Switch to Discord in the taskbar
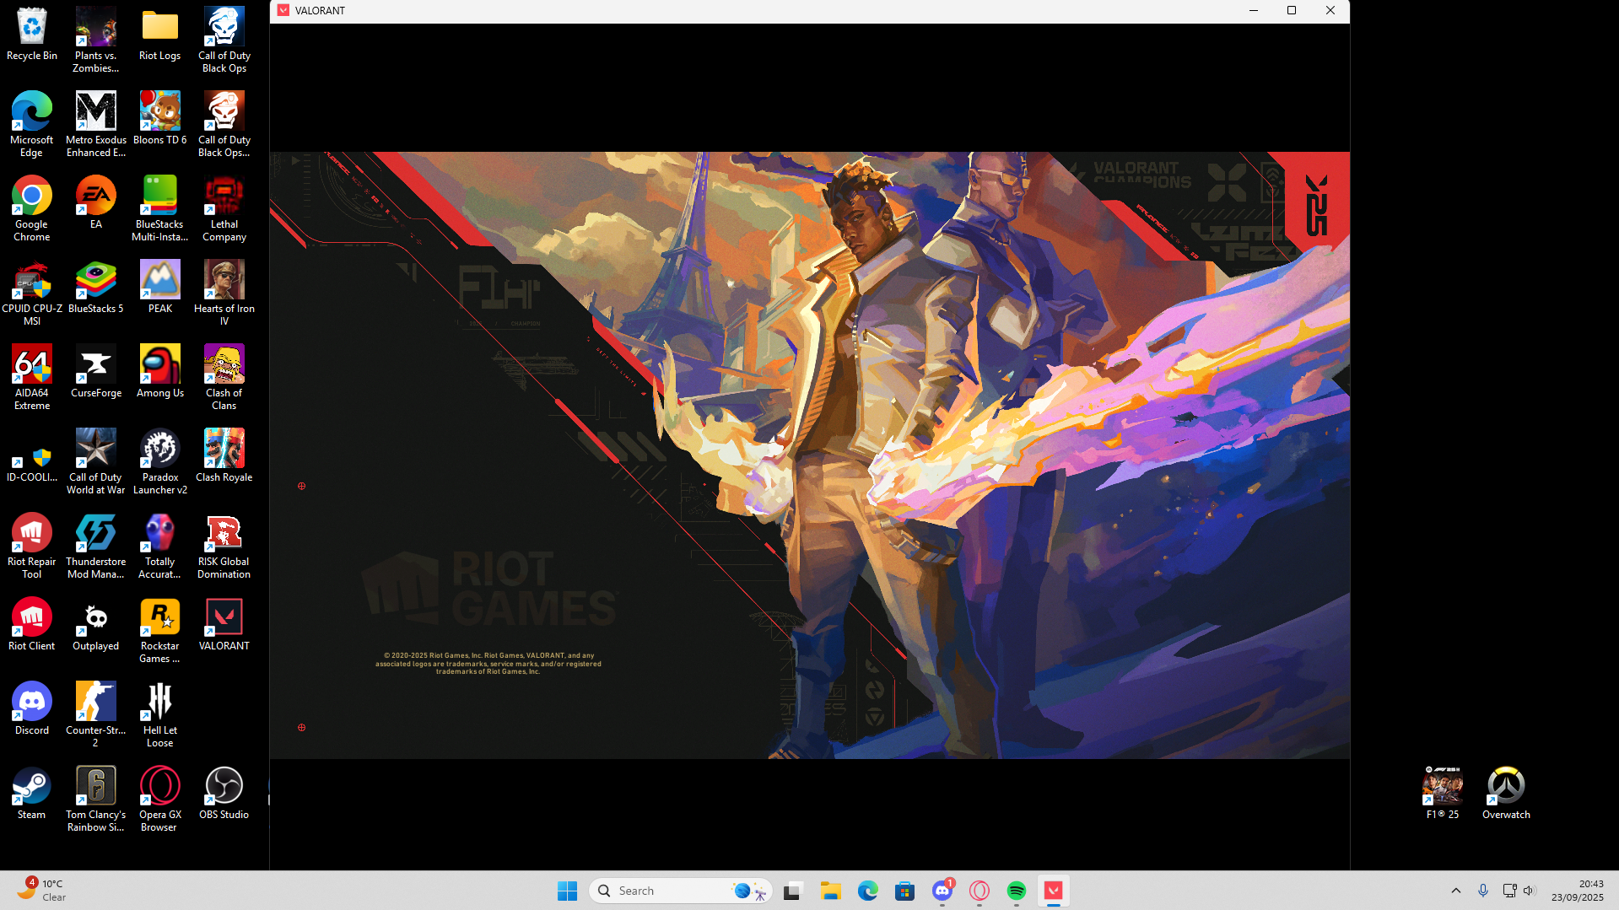1619x910 pixels. [x=942, y=891]
